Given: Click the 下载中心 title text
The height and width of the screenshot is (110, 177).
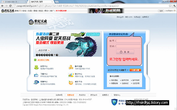Looking at the screenshot, I should (44, 74).
